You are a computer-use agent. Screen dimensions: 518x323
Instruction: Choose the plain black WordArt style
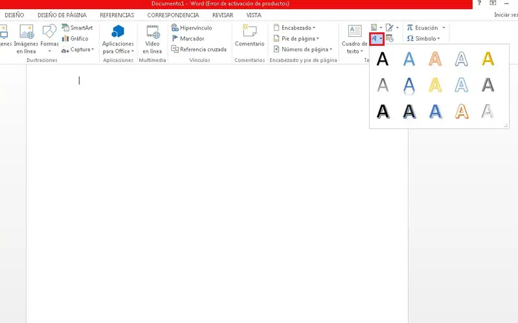coord(383,59)
